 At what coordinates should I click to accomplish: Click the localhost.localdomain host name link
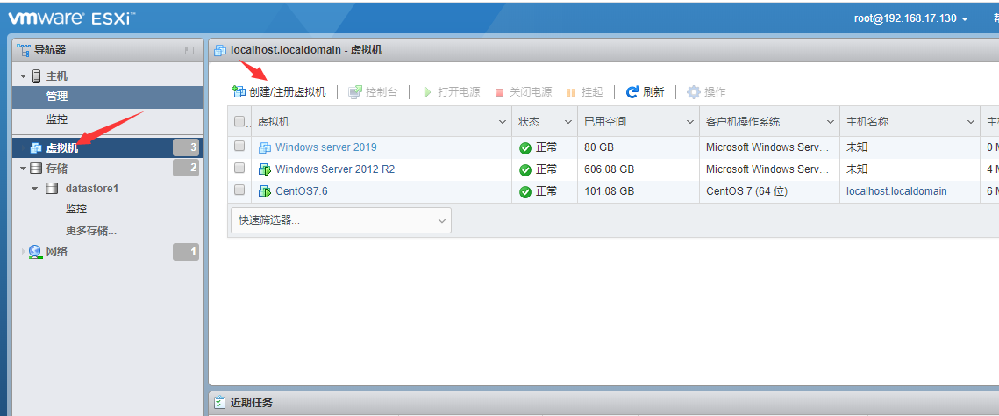pos(896,191)
